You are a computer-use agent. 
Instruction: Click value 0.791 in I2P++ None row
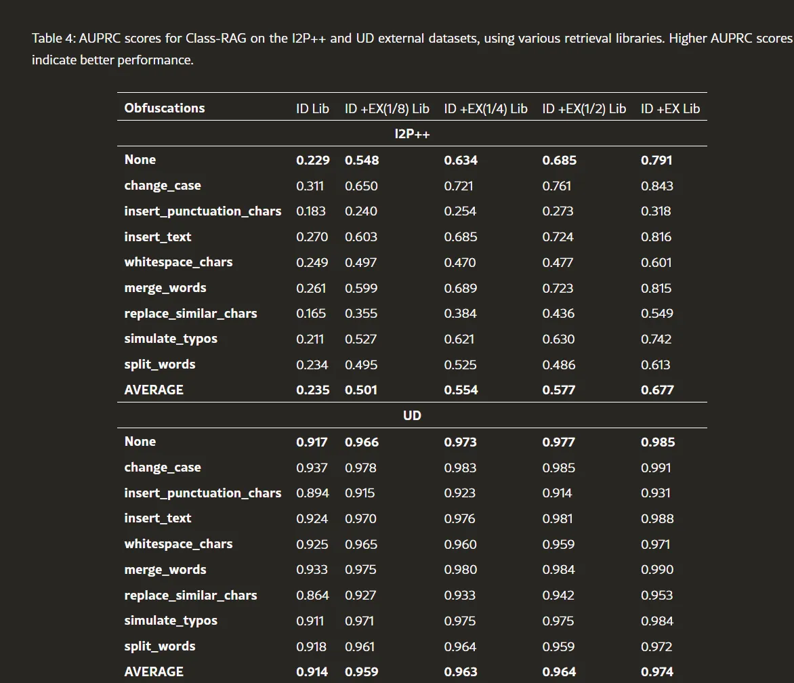pyautogui.click(x=656, y=161)
